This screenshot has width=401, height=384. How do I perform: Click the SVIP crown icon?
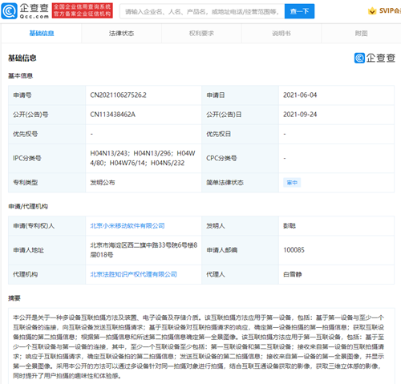[372, 11]
